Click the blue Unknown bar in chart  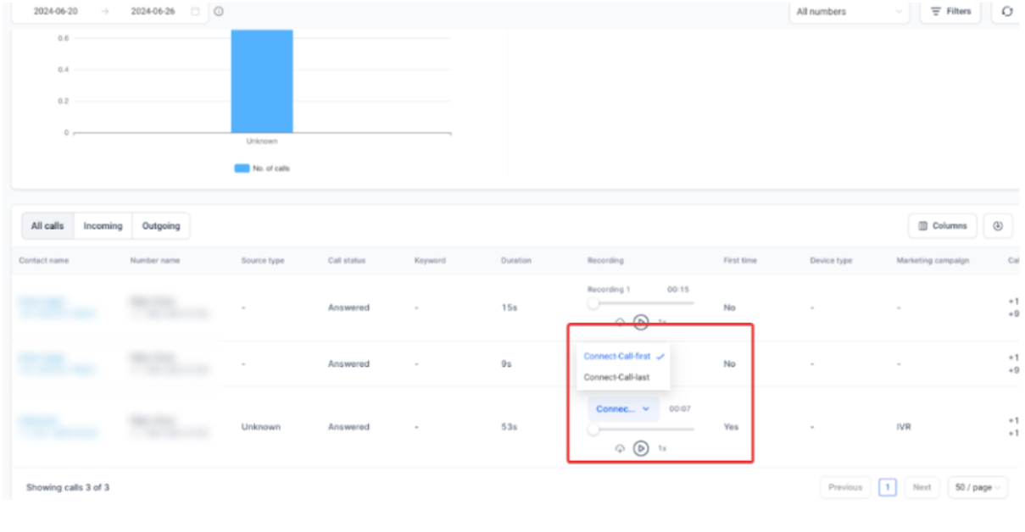[262, 81]
